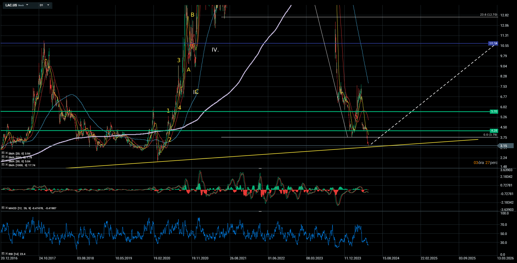Remove the SMA 200 indicator
Screen dimensions: 517x263
point(6,157)
